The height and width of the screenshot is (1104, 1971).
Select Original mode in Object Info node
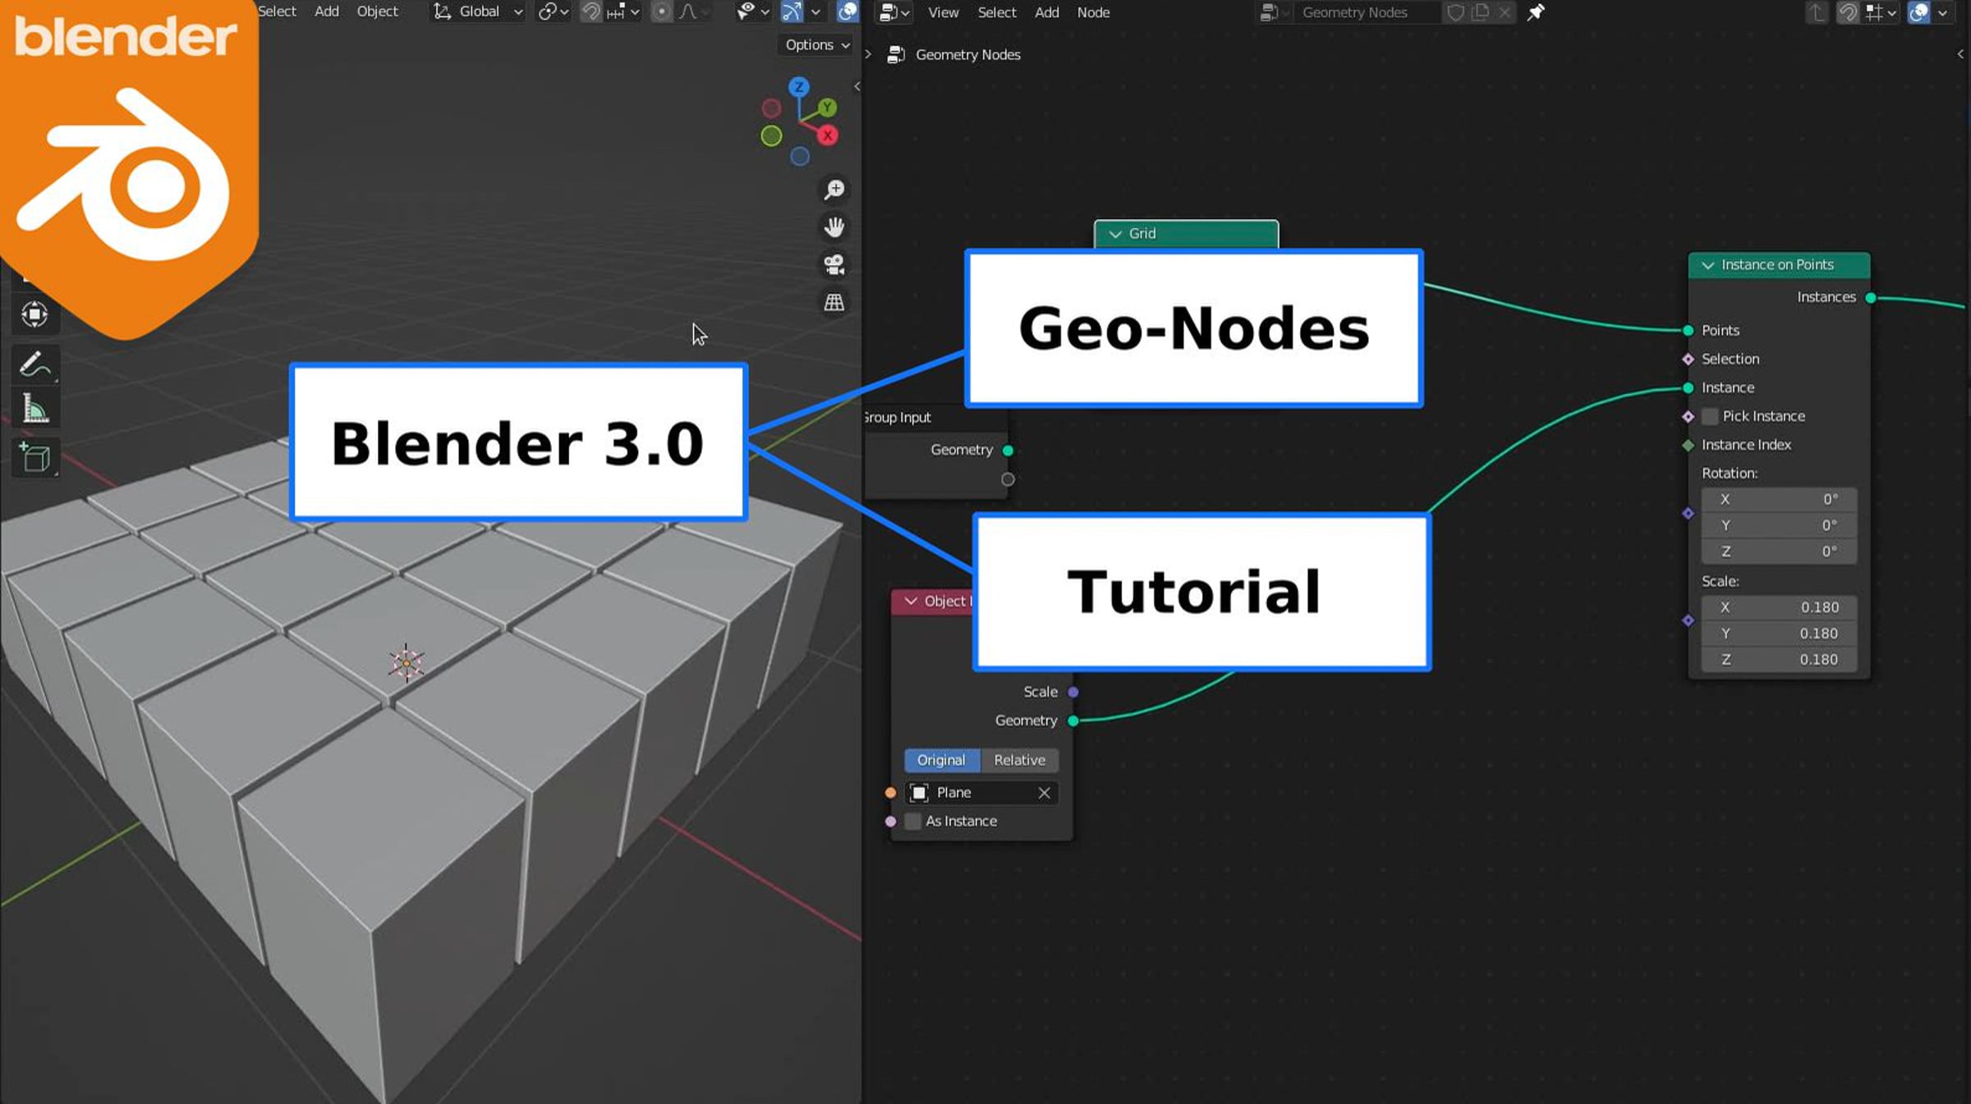coord(941,760)
